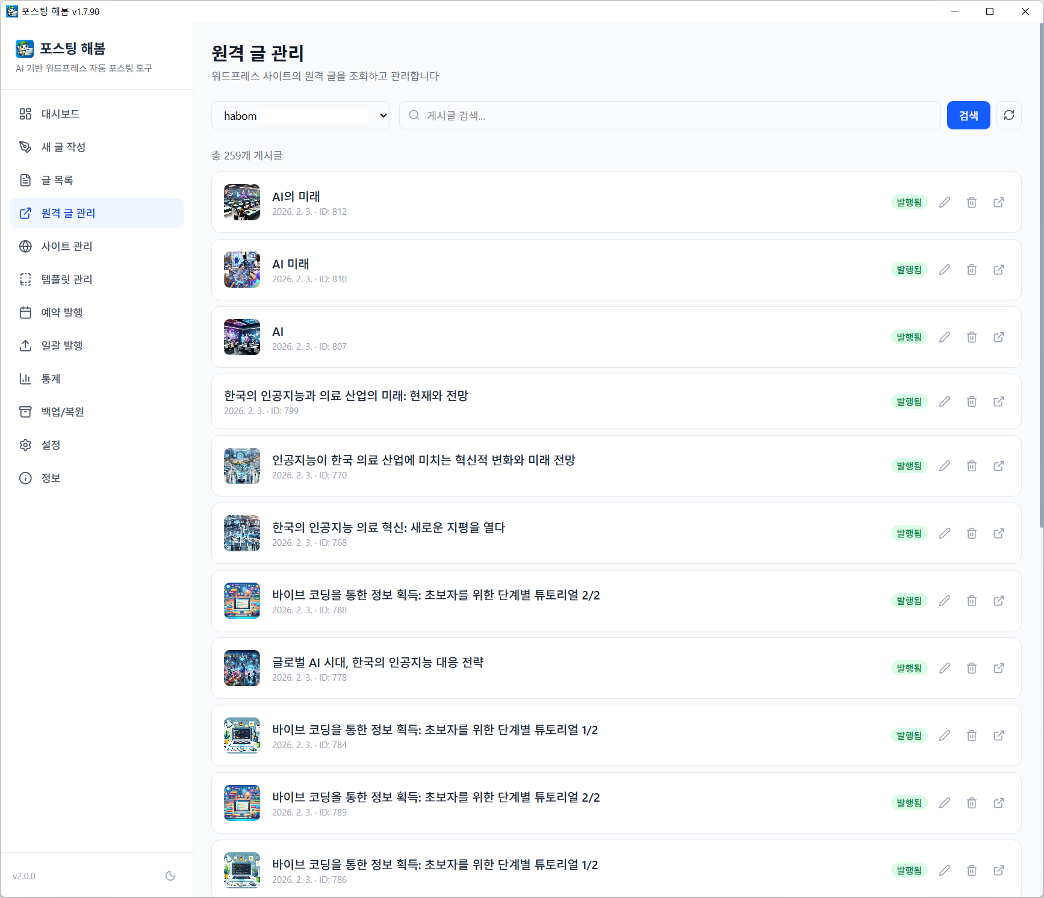Go to 새 글 작성 menu
Viewport: 1044px width, 898px height.
pos(63,147)
